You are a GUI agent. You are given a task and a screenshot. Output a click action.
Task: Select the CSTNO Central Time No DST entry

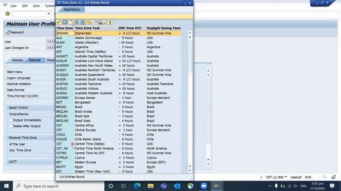(x=118, y=153)
